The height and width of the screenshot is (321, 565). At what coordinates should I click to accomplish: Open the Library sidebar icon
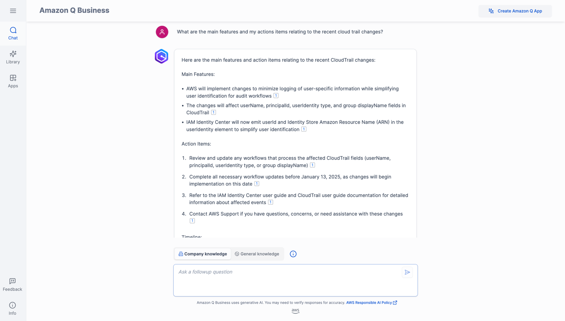(x=13, y=57)
